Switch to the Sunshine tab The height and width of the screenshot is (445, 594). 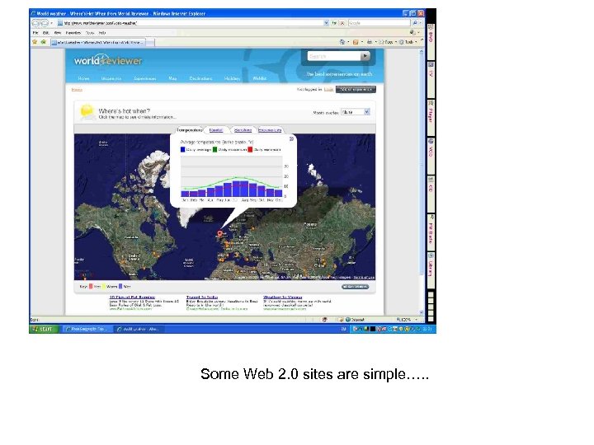[x=243, y=130]
